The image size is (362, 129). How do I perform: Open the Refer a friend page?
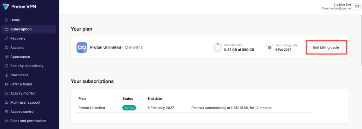click(x=29, y=84)
